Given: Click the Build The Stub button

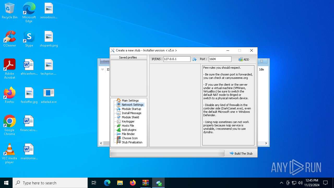Looking at the screenshot, I should tap(241, 154).
